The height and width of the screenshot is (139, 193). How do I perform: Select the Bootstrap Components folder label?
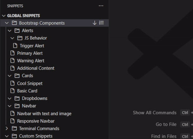42,23
